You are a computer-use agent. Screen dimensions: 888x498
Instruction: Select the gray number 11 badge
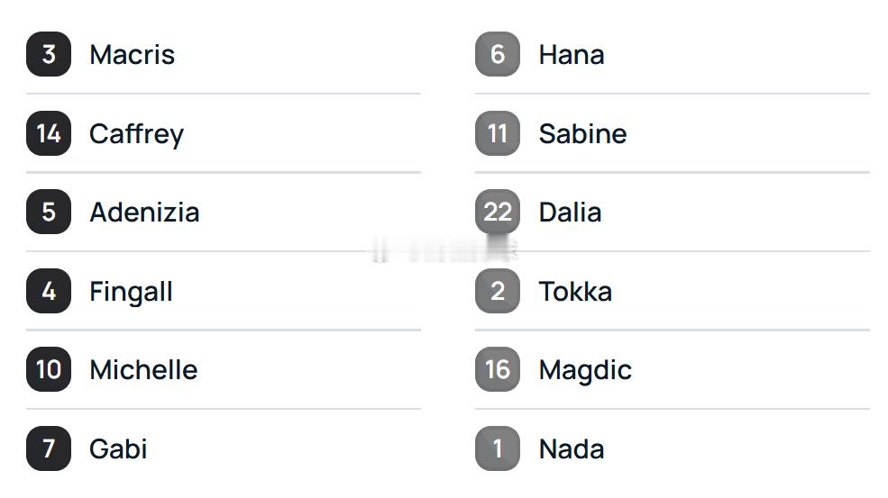click(x=498, y=133)
